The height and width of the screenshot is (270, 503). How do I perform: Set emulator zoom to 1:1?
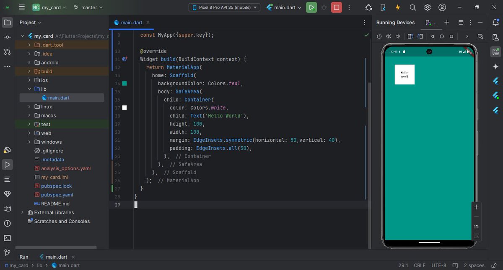click(476, 226)
